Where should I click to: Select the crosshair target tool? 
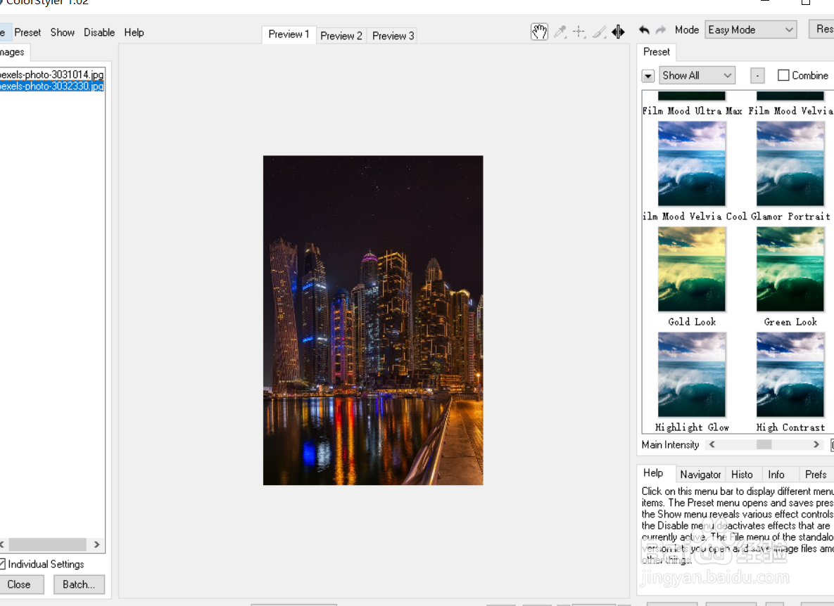pos(579,32)
